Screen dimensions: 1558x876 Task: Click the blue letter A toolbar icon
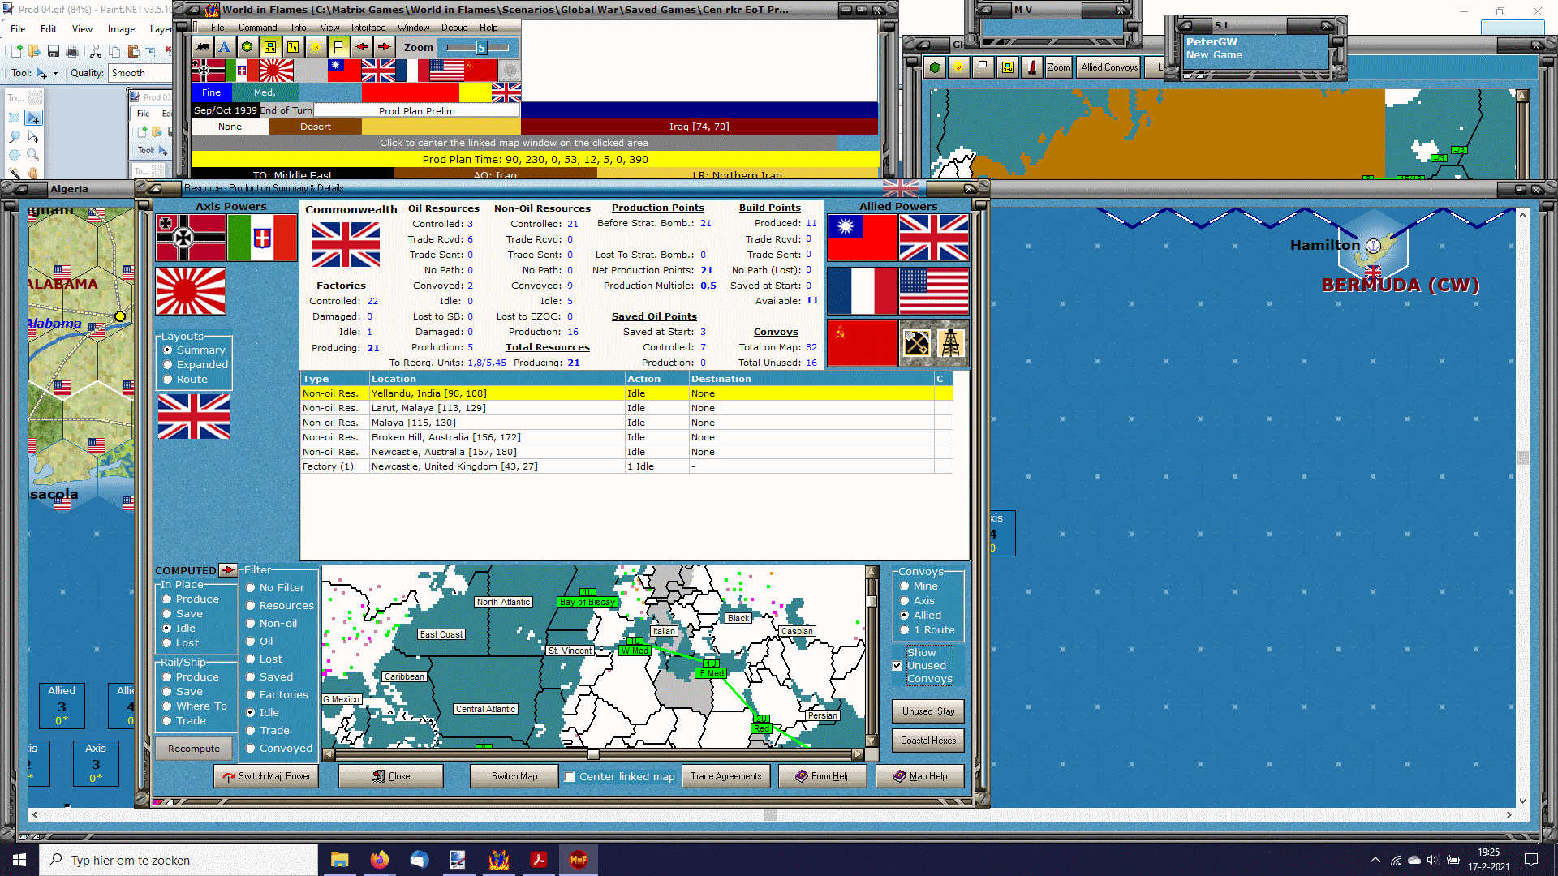225,47
